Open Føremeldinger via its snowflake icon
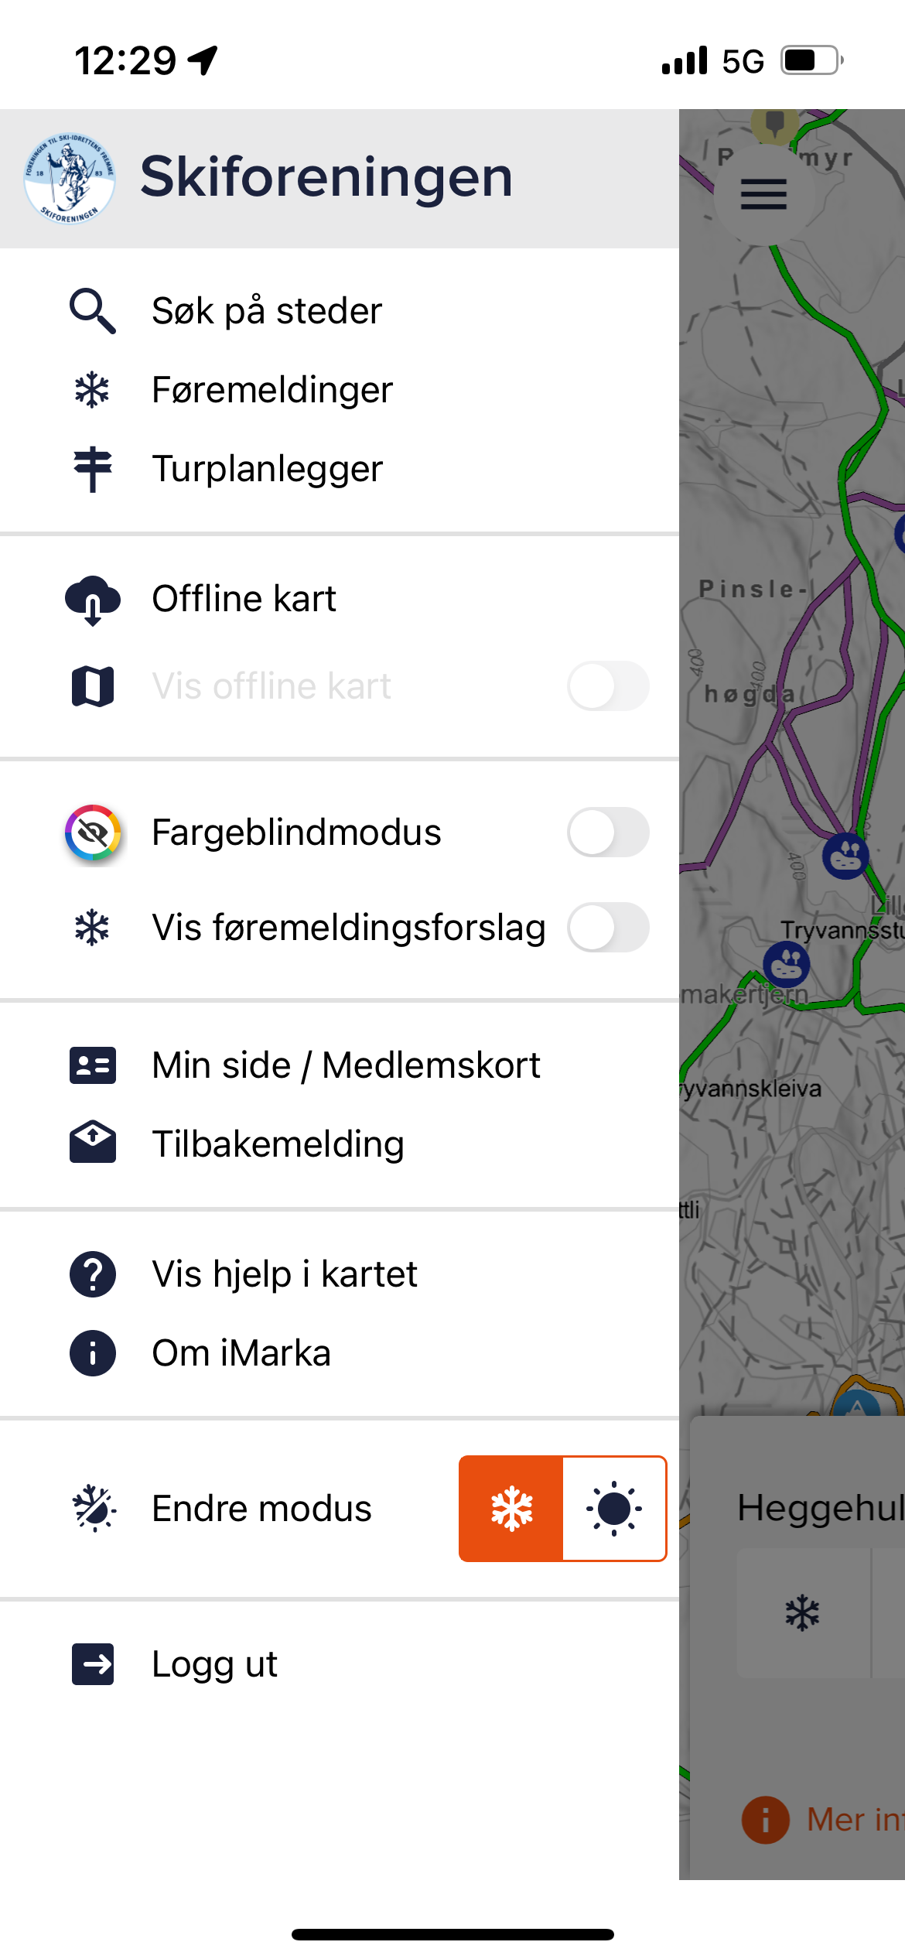905x1959 pixels. coord(92,390)
